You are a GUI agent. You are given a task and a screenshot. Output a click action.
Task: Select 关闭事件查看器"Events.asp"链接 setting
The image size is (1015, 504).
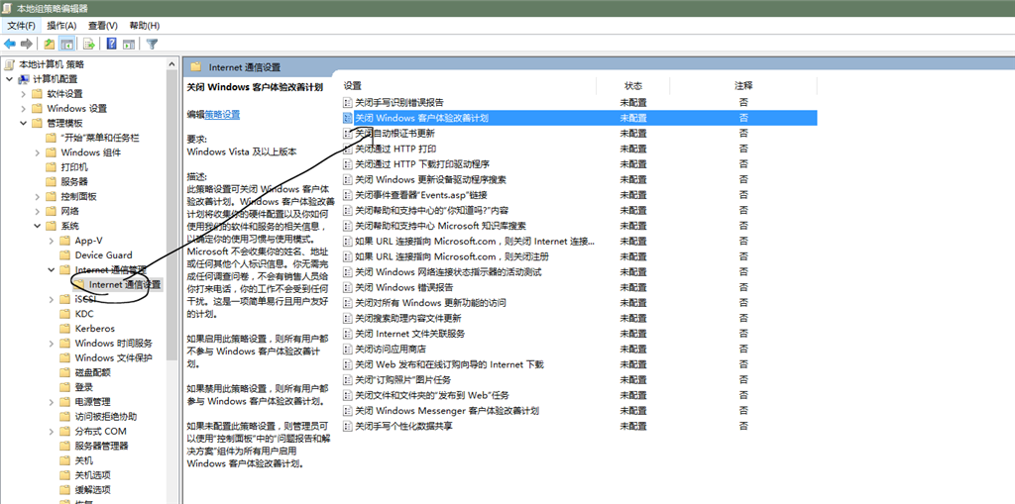pos(420,195)
